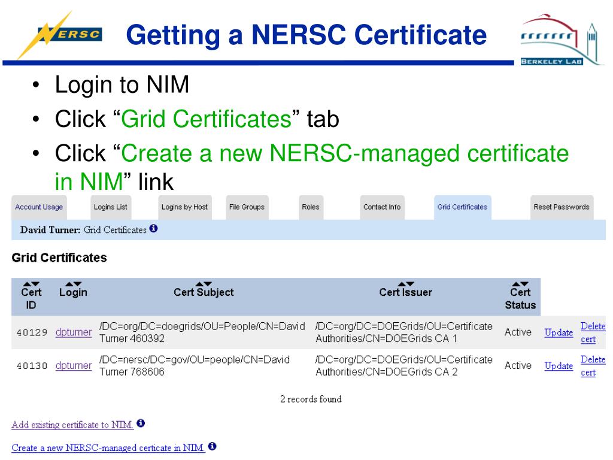Click dpturner login for cert 40129
This screenshot has width=613, height=460.
(x=74, y=332)
